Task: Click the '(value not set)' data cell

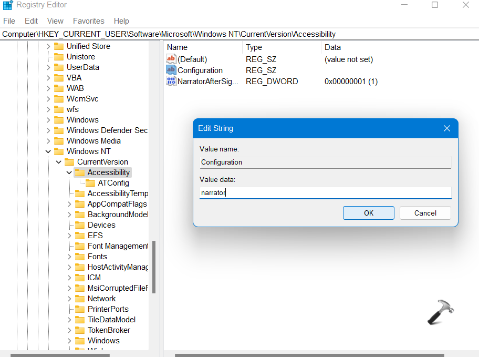Action: (x=349, y=59)
